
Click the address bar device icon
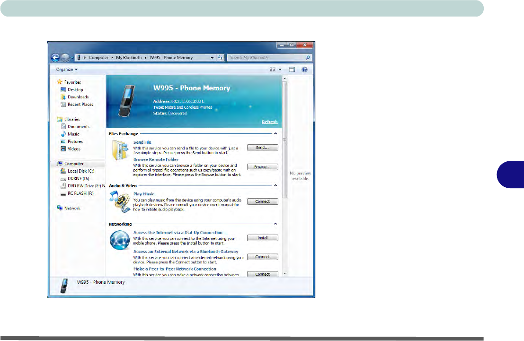tap(79, 57)
